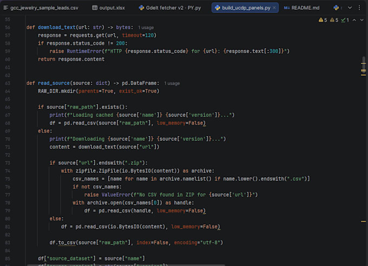Switch to the README.md tab

tap(302, 8)
